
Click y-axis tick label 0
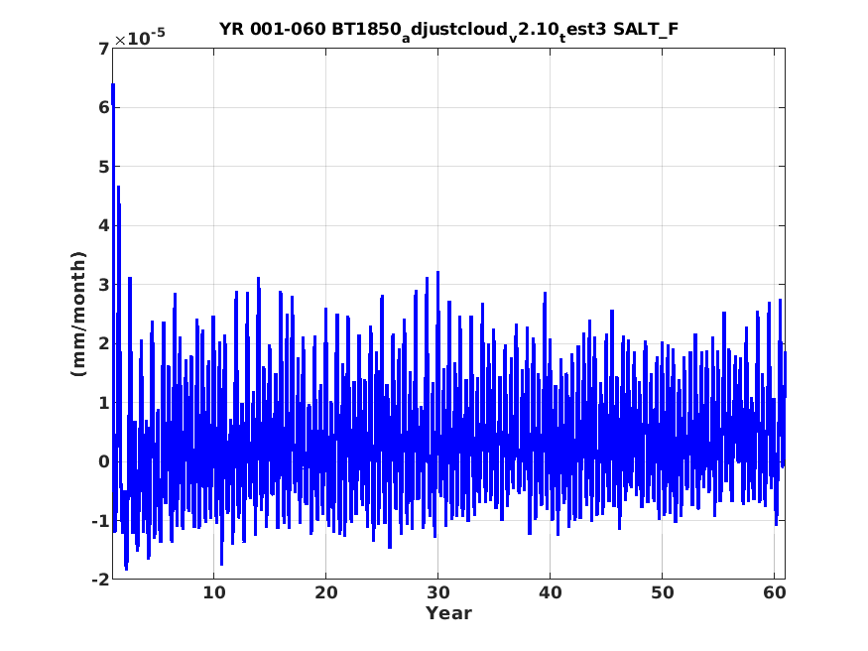click(x=104, y=461)
